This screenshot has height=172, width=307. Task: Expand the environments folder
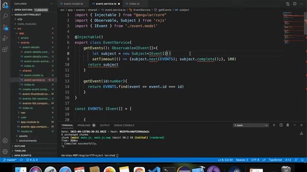pyautogui.click(x=28, y=140)
